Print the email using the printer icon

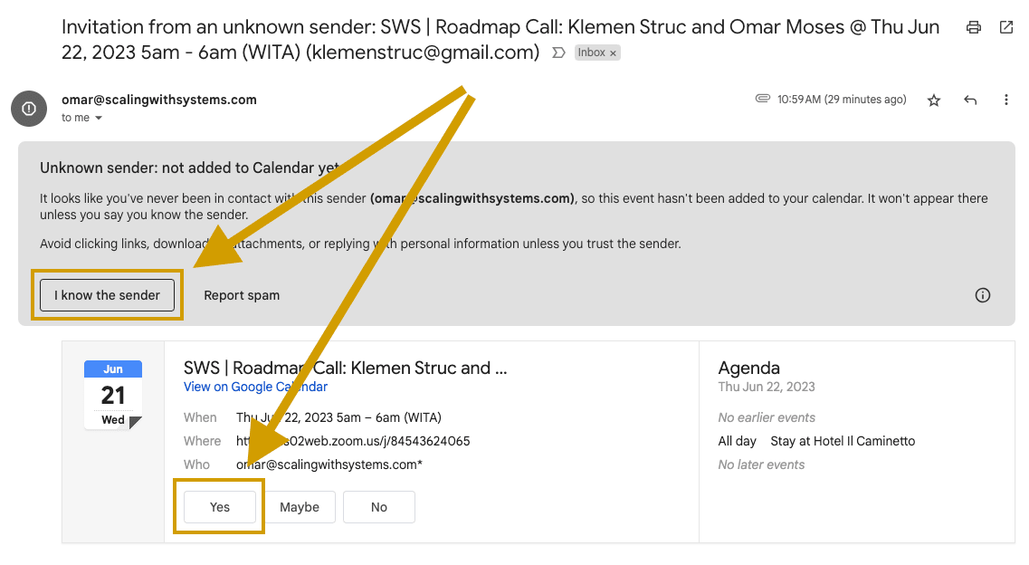[x=974, y=27]
